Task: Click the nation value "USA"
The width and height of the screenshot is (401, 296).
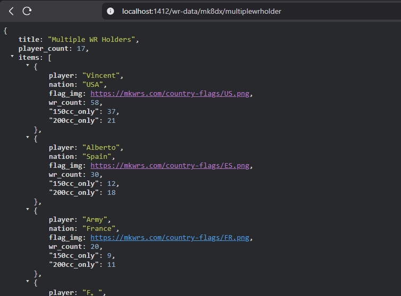Action: pyautogui.click(x=93, y=84)
